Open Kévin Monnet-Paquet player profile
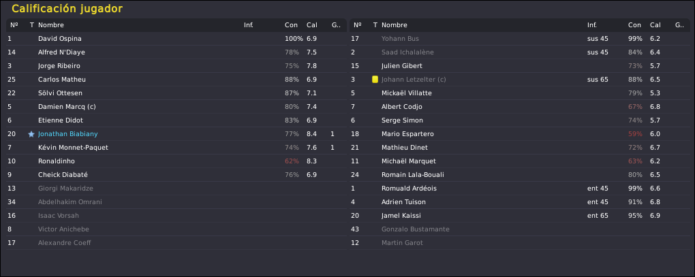 click(x=73, y=148)
